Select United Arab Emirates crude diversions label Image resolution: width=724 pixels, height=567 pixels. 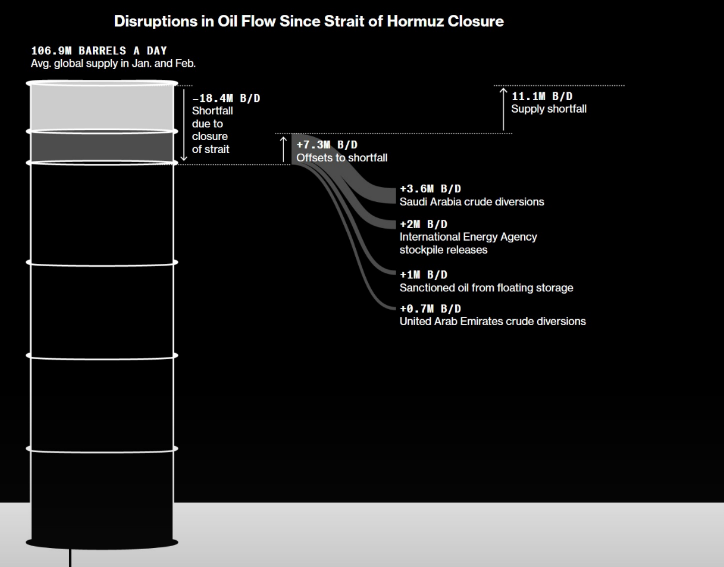click(x=492, y=321)
